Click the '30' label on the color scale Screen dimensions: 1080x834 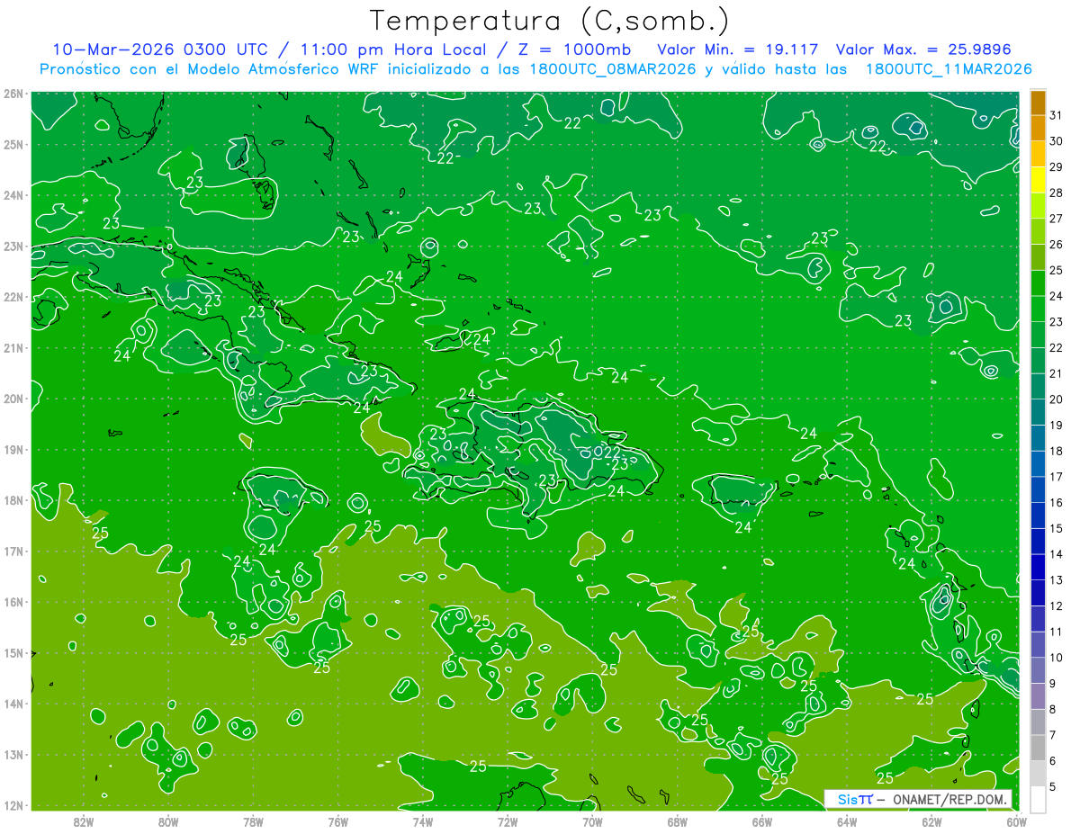1057,141
